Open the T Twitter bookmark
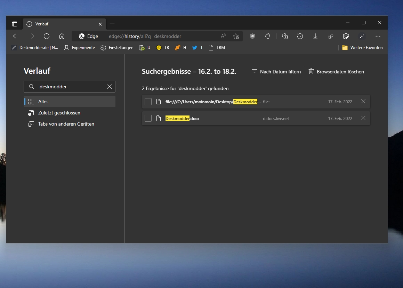The height and width of the screenshot is (288, 403). click(198, 48)
